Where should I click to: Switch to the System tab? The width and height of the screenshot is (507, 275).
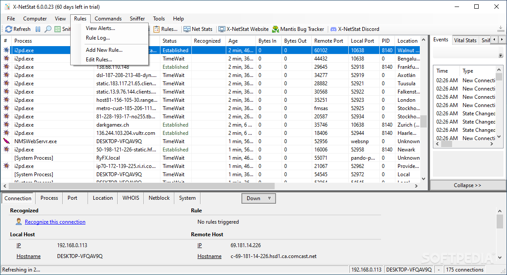pyautogui.click(x=187, y=198)
